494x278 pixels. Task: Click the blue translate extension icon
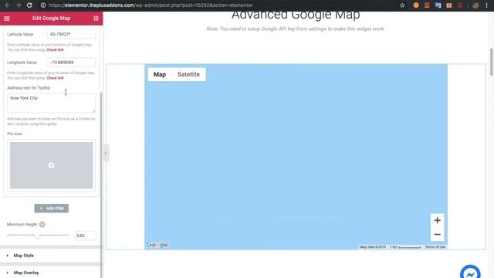pyautogui.click(x=438, y=5)
